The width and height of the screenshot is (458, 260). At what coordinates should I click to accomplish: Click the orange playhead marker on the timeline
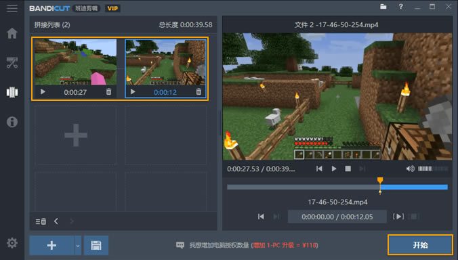pos(380,180)
